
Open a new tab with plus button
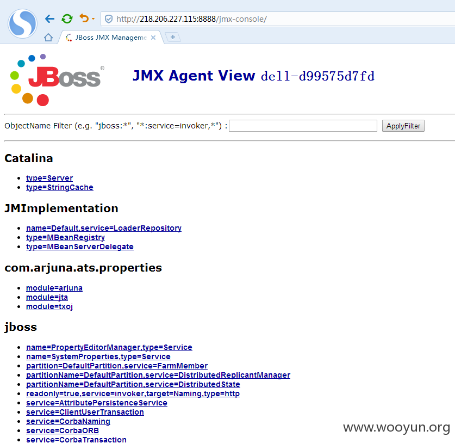[173, 37]
